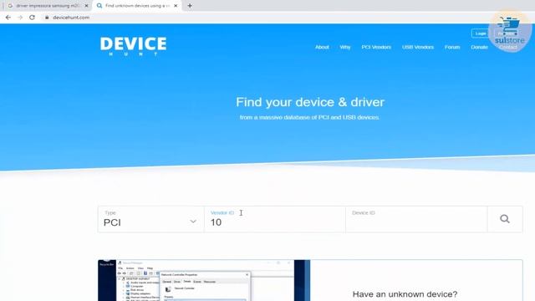Screen dimensions: 535x301
Task: Open the USB Vendors menu link
Action: pyautogui.click(x=418, y=47)
